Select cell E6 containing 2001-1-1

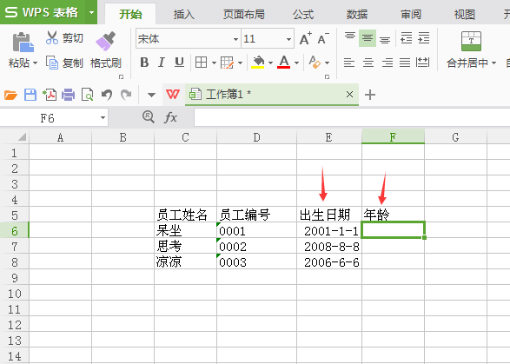(x=329, y=230)
